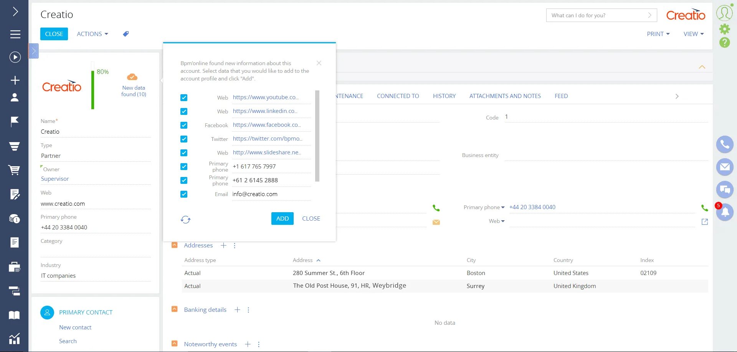
Task: Open the book knowledge base icon
Action: 15,315
